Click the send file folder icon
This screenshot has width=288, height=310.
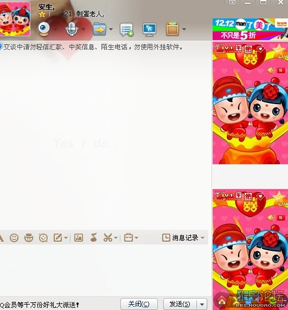coord(99,29)
